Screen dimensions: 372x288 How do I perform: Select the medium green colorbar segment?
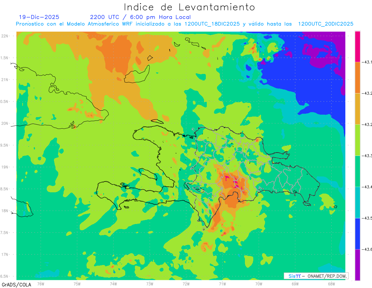[357, 171]
